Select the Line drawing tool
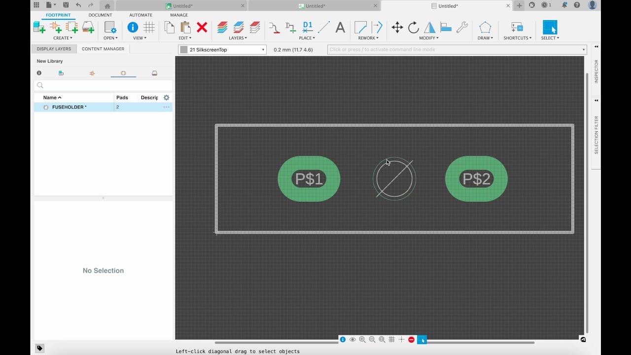 pyautogui.click(x=324, y=28)
